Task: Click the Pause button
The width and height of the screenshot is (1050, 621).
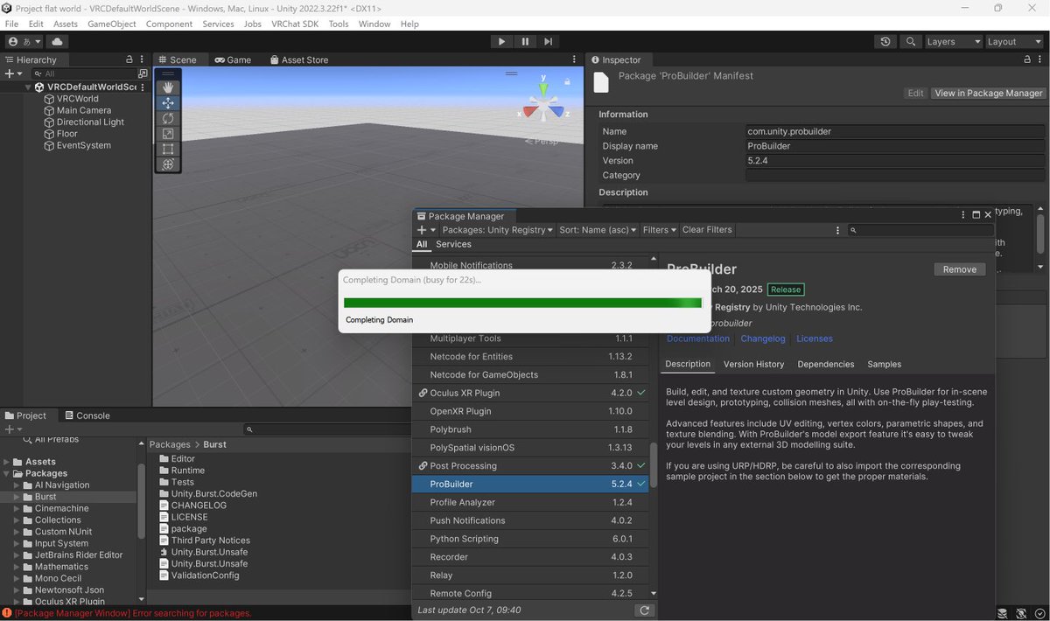Action: point(525,41)
